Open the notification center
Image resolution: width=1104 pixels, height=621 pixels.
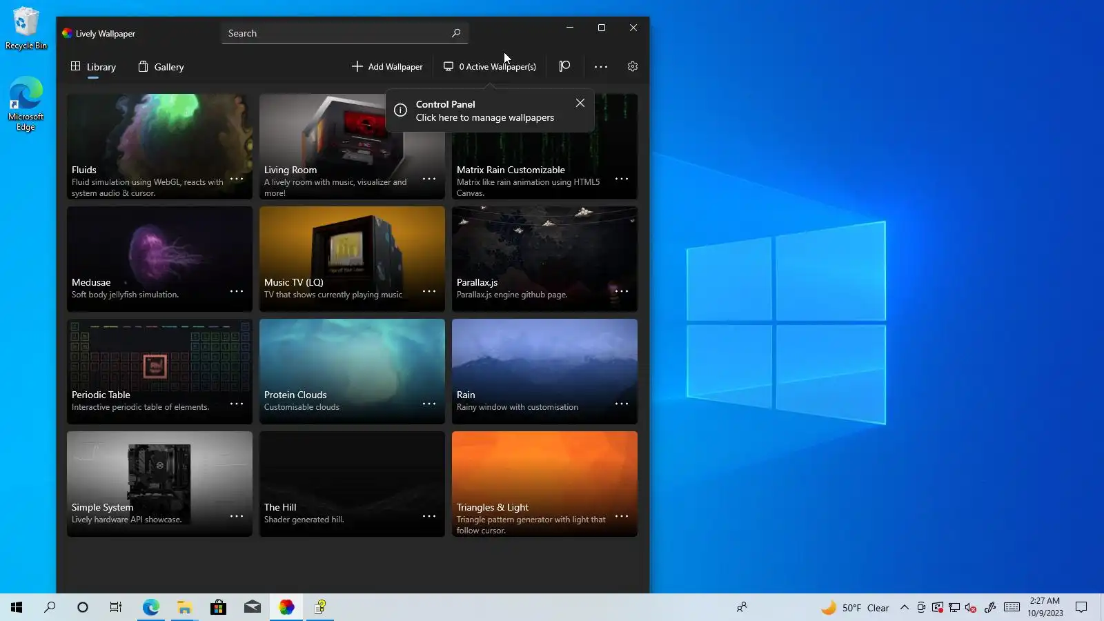(1081, 607)
